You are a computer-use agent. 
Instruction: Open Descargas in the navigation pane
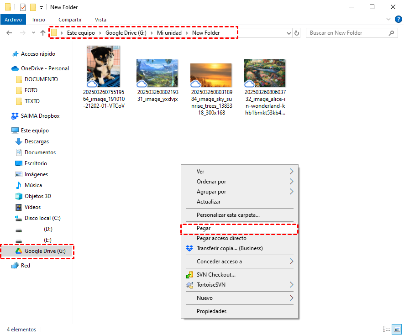pos(32,141)
